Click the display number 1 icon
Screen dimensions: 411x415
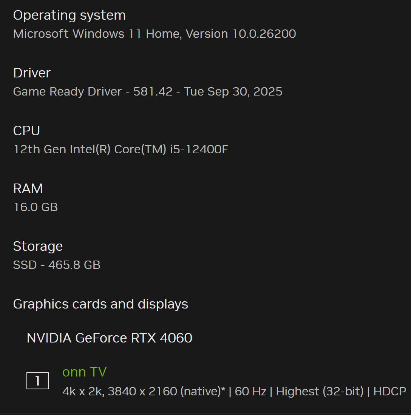[x=37, y=381]
